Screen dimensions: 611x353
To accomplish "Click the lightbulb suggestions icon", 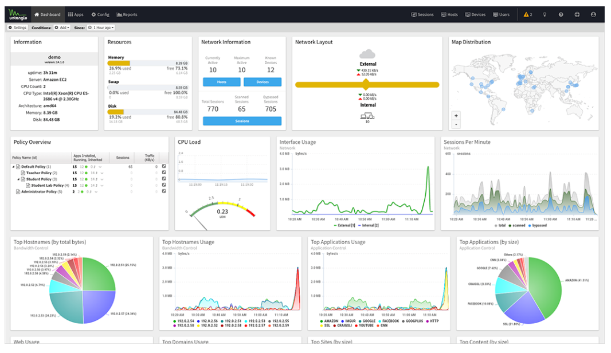I will [545, 14].
